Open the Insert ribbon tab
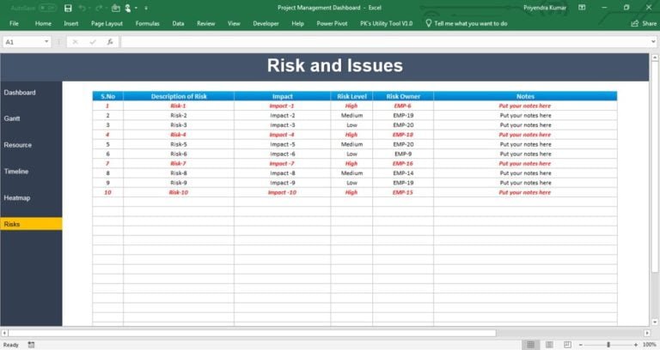The image size is (660, 350). point(70,23)
